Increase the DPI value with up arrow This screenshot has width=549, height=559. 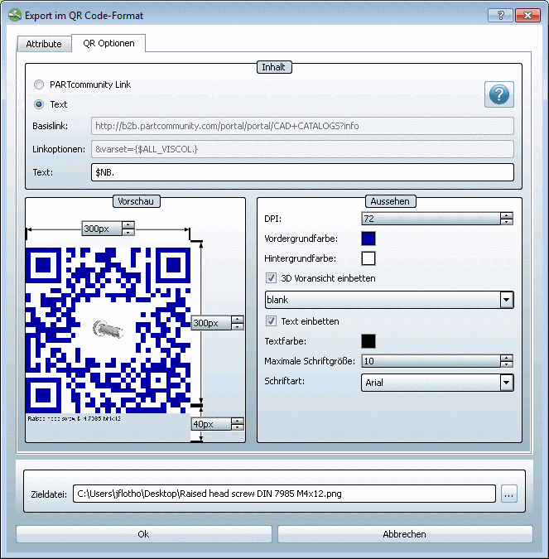click(507, 215)
